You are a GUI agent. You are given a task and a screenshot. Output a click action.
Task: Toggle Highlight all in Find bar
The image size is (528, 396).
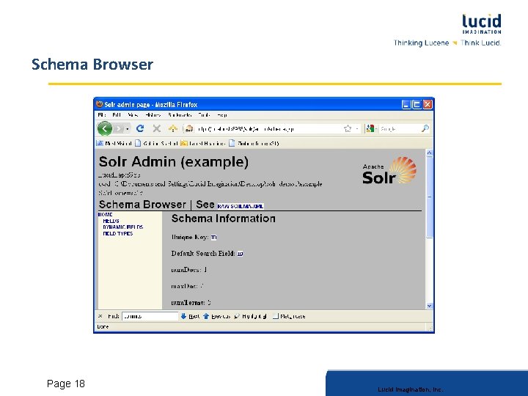250,316
